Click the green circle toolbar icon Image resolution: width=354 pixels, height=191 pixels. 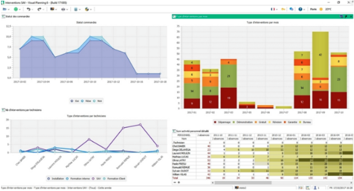tap(16, 9)
